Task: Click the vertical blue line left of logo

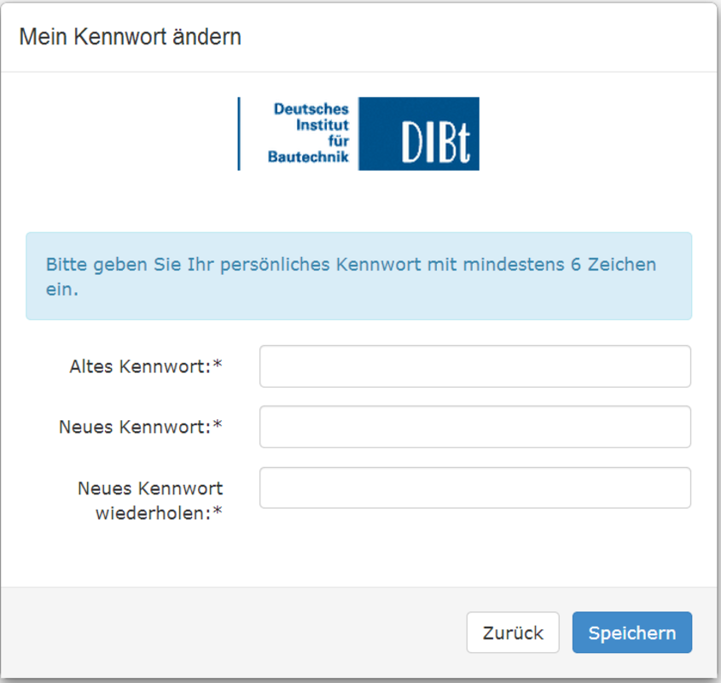Action: coord(239,133)
